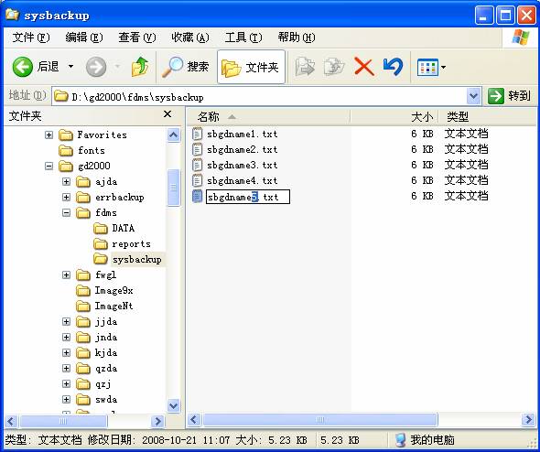Go up one folder level icon
The width and height of the screenshot is (540, 452).
(140, 67)
